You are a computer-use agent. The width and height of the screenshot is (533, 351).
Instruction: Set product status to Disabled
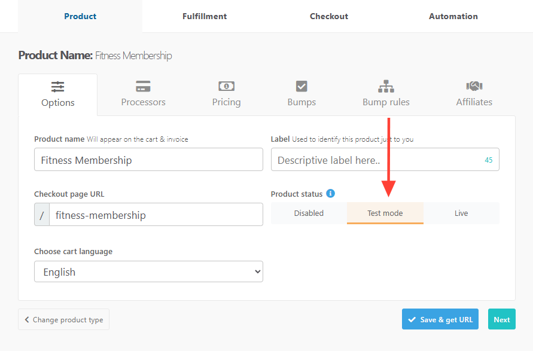click(309, 213)
